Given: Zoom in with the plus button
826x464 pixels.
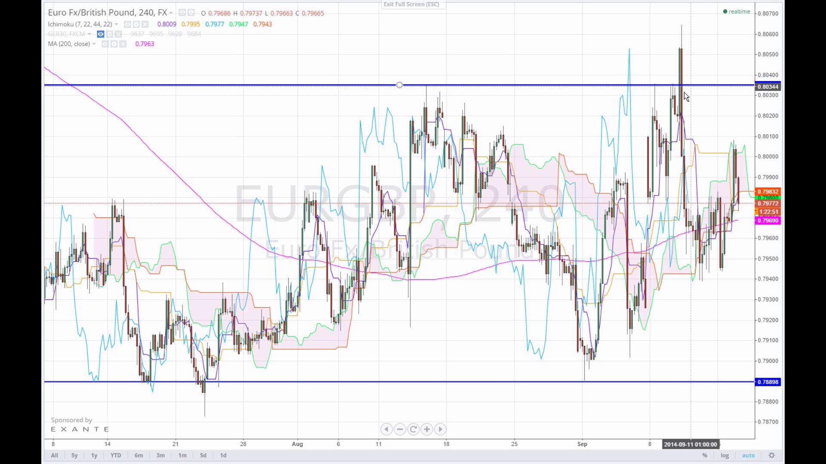Looking at the screenshot, I should pos(427,429).
